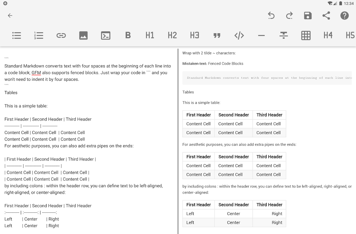Tap 'Second Header' in second preview table
This screenshot has width=356, height=234.
tap(234, 157)
